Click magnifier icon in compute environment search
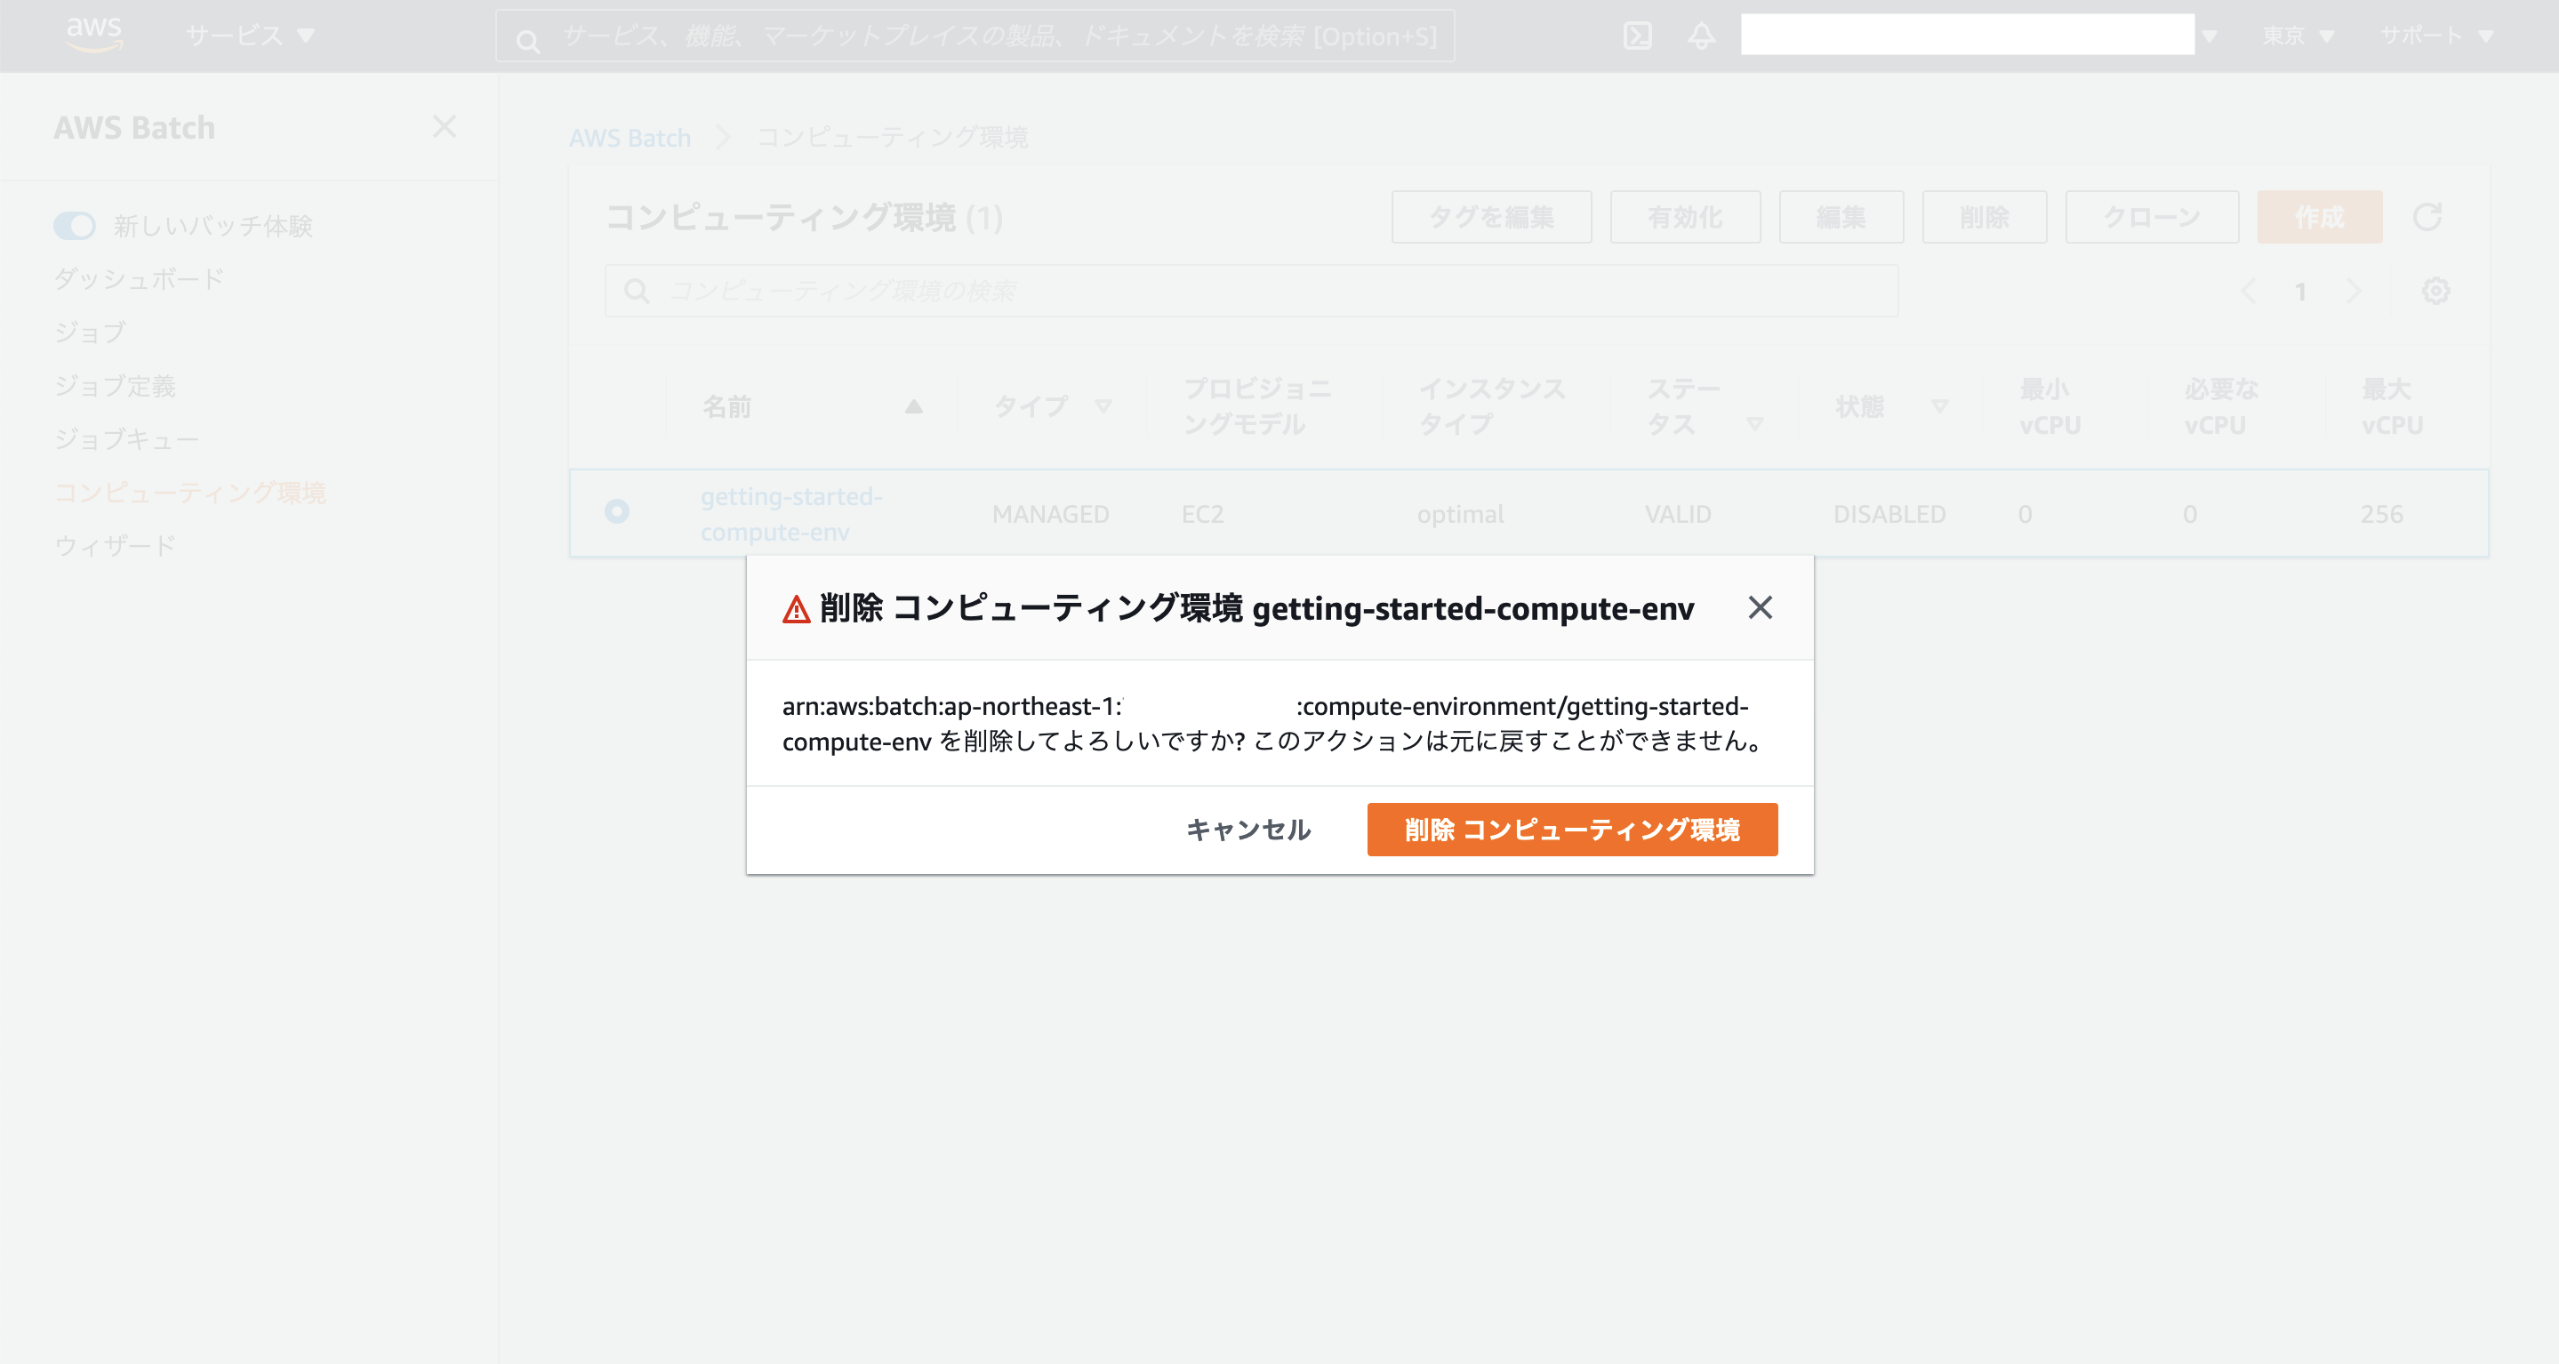The width and height of the screenshot is (2559, 1364). (636, 291)
